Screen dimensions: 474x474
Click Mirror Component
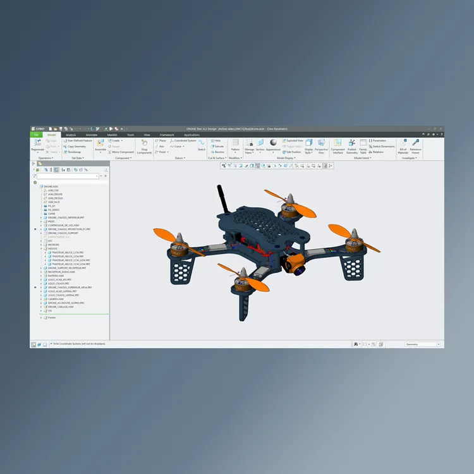click(x=121, y=152)
